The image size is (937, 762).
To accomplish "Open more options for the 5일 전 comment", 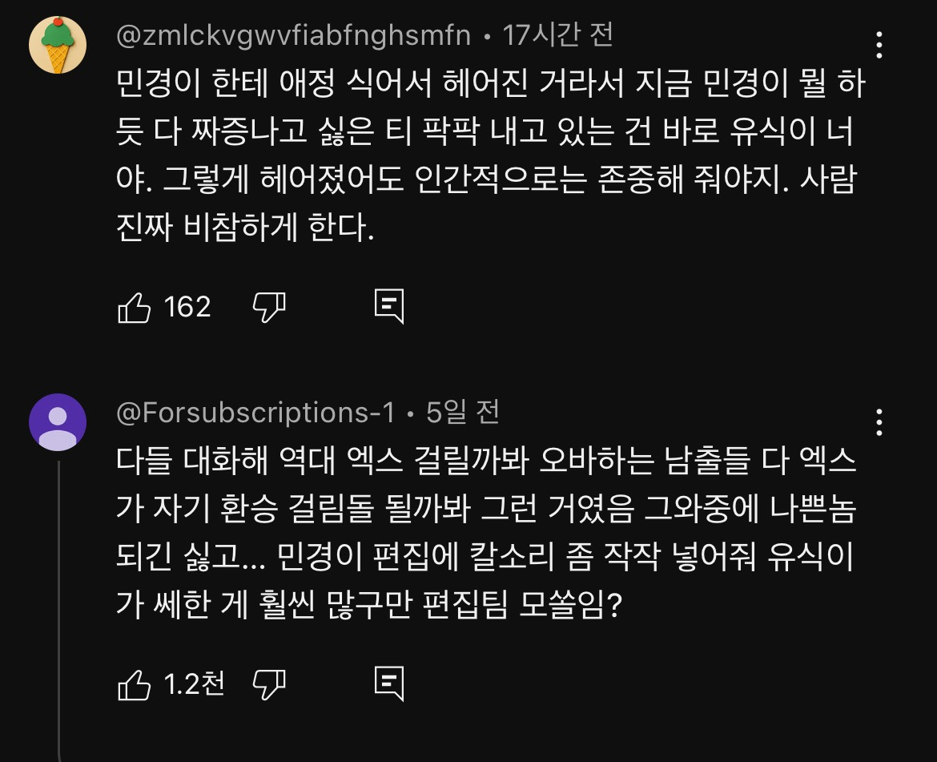I will [x=879, y=421].
